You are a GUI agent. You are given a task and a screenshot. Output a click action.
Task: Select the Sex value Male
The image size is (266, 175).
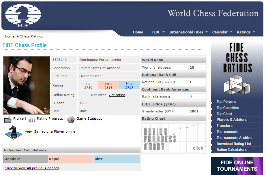tap(83, 111)
